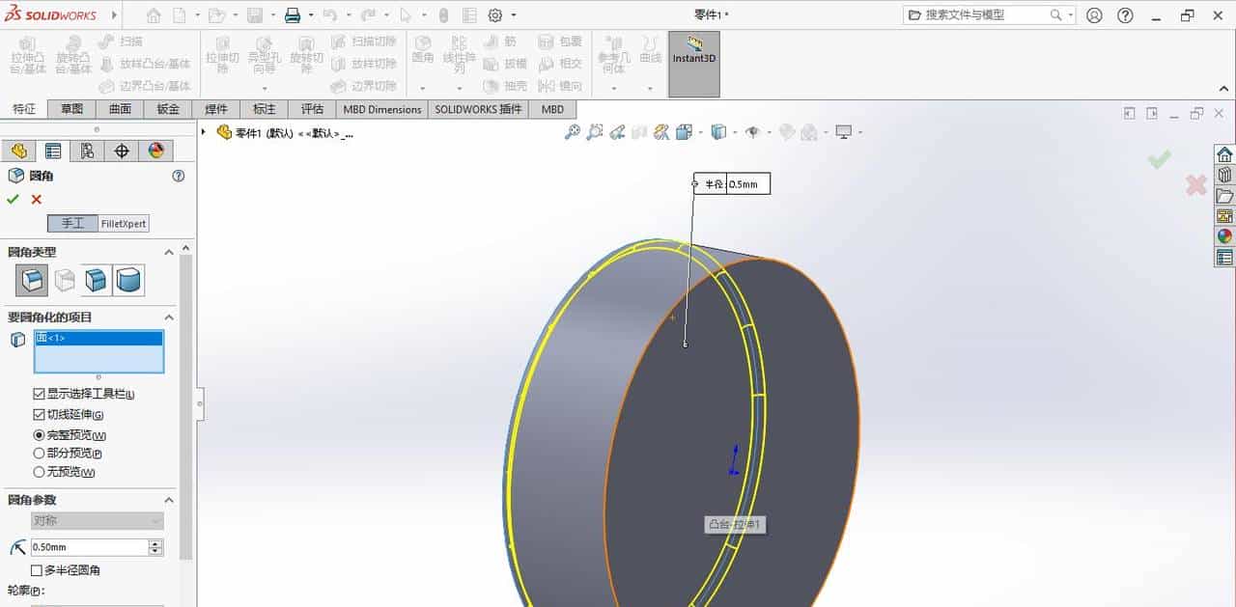Increment the 0.50mm radius stepper
Screen dimensions: 1236x607
[x=155, y=542]
